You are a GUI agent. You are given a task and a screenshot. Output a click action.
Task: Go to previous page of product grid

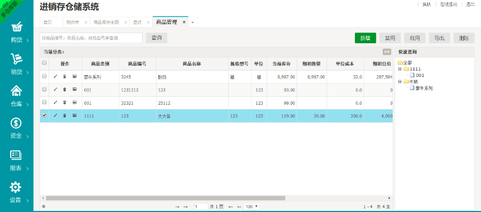[185, 207]
